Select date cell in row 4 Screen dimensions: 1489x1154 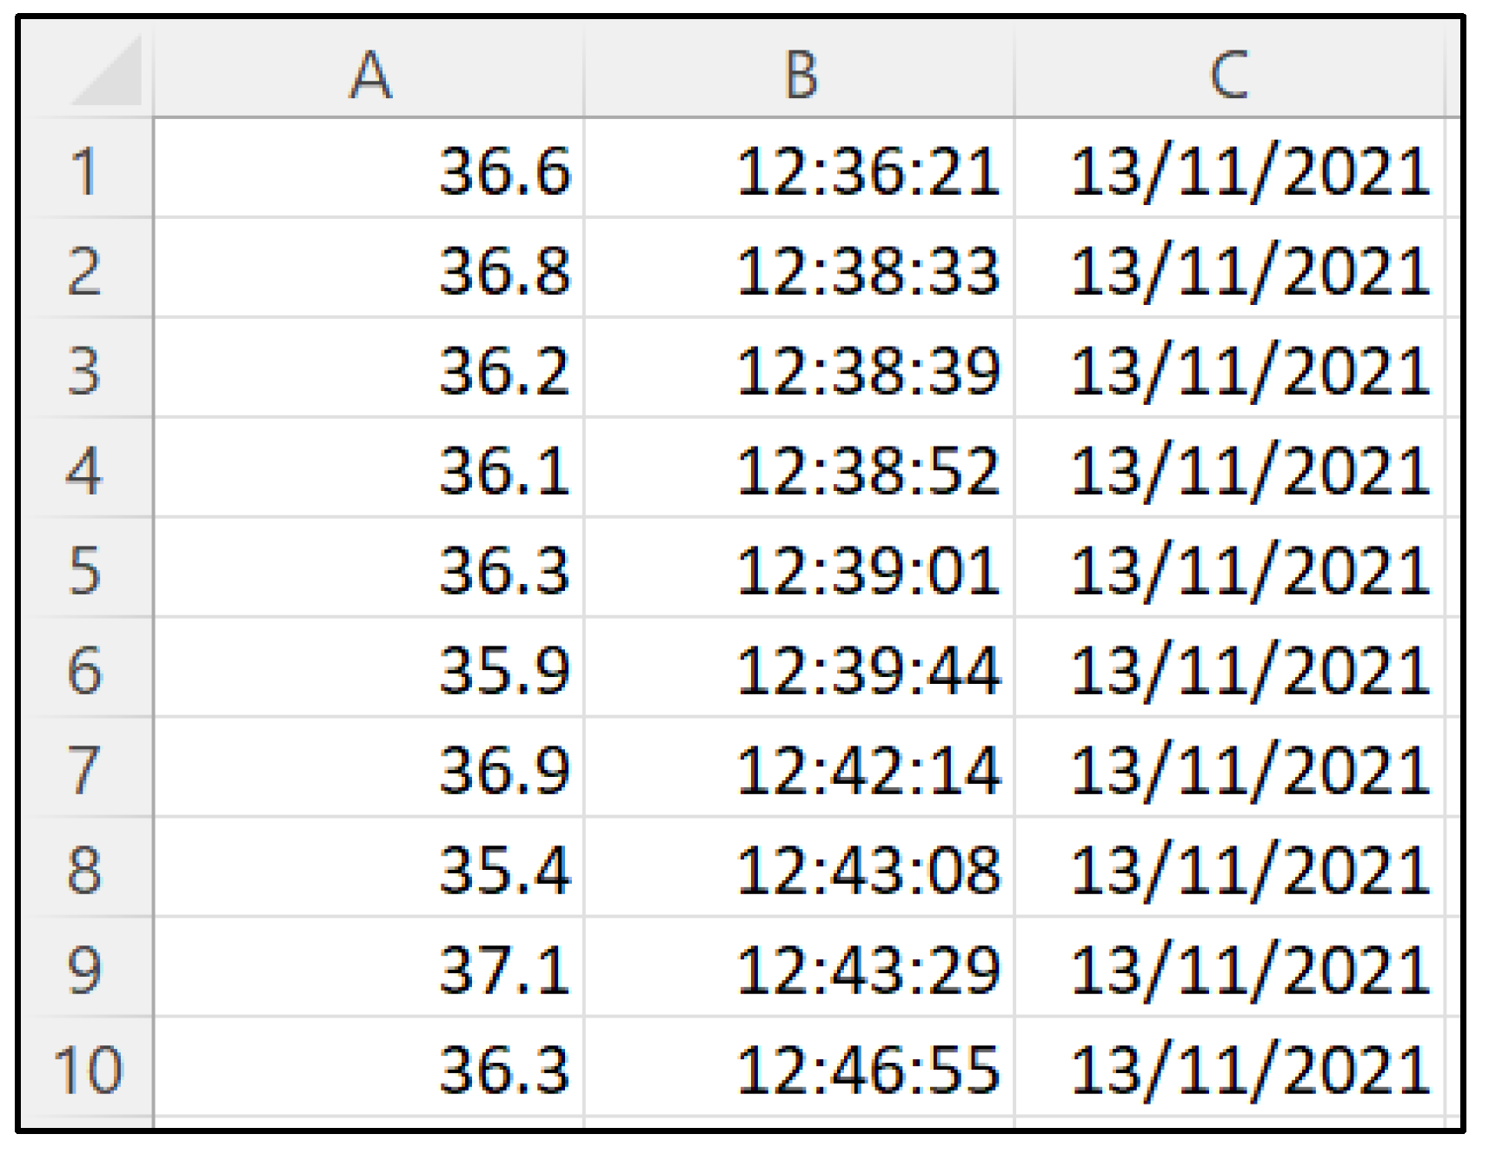(x=1250, y=470)
